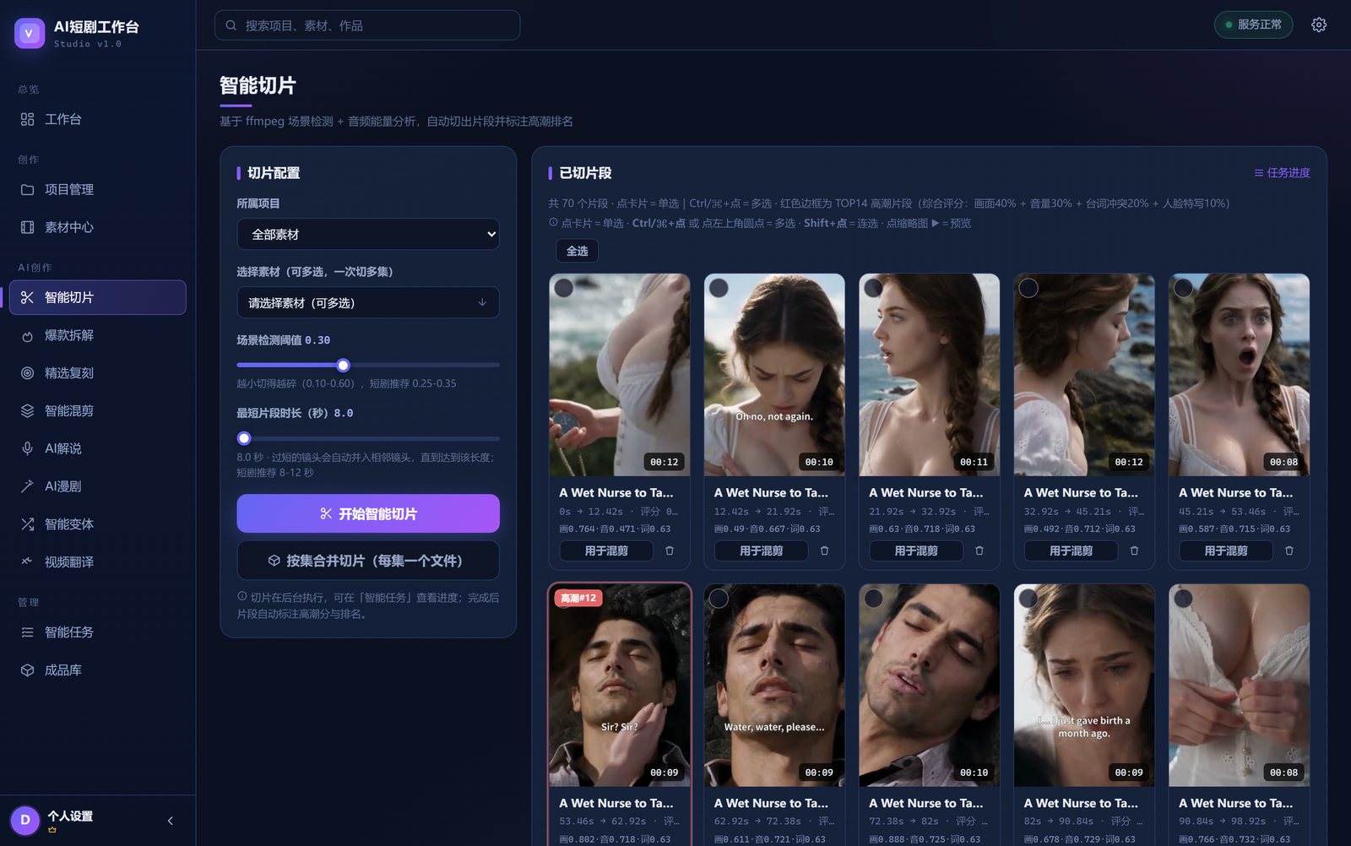
Task: Open 智能混剪 in sidebar
Action: pyautogui.click(x=98, y=410)
